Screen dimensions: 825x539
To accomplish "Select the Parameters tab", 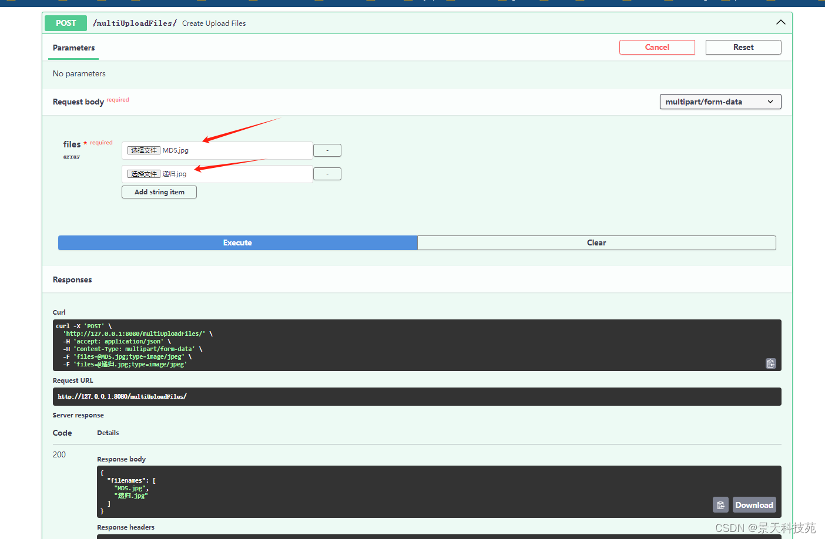I will [x=73, y=48].
